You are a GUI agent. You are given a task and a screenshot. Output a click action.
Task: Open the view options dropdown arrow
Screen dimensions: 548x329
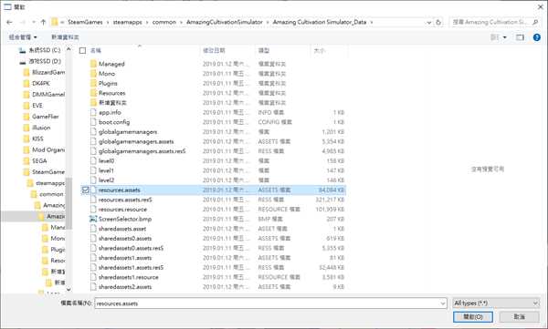505,37
